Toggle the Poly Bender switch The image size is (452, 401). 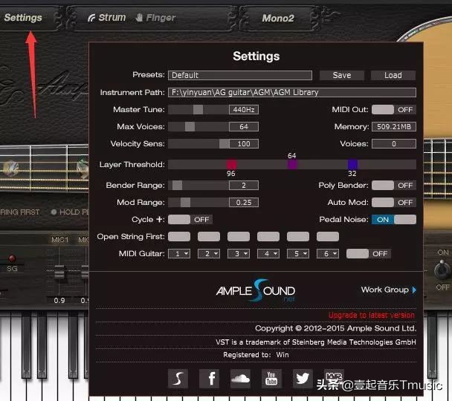(393, 186)
